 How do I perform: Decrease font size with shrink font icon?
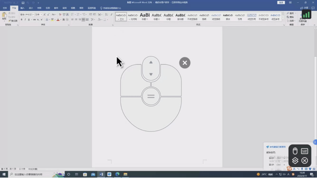[x=48, y=14]
